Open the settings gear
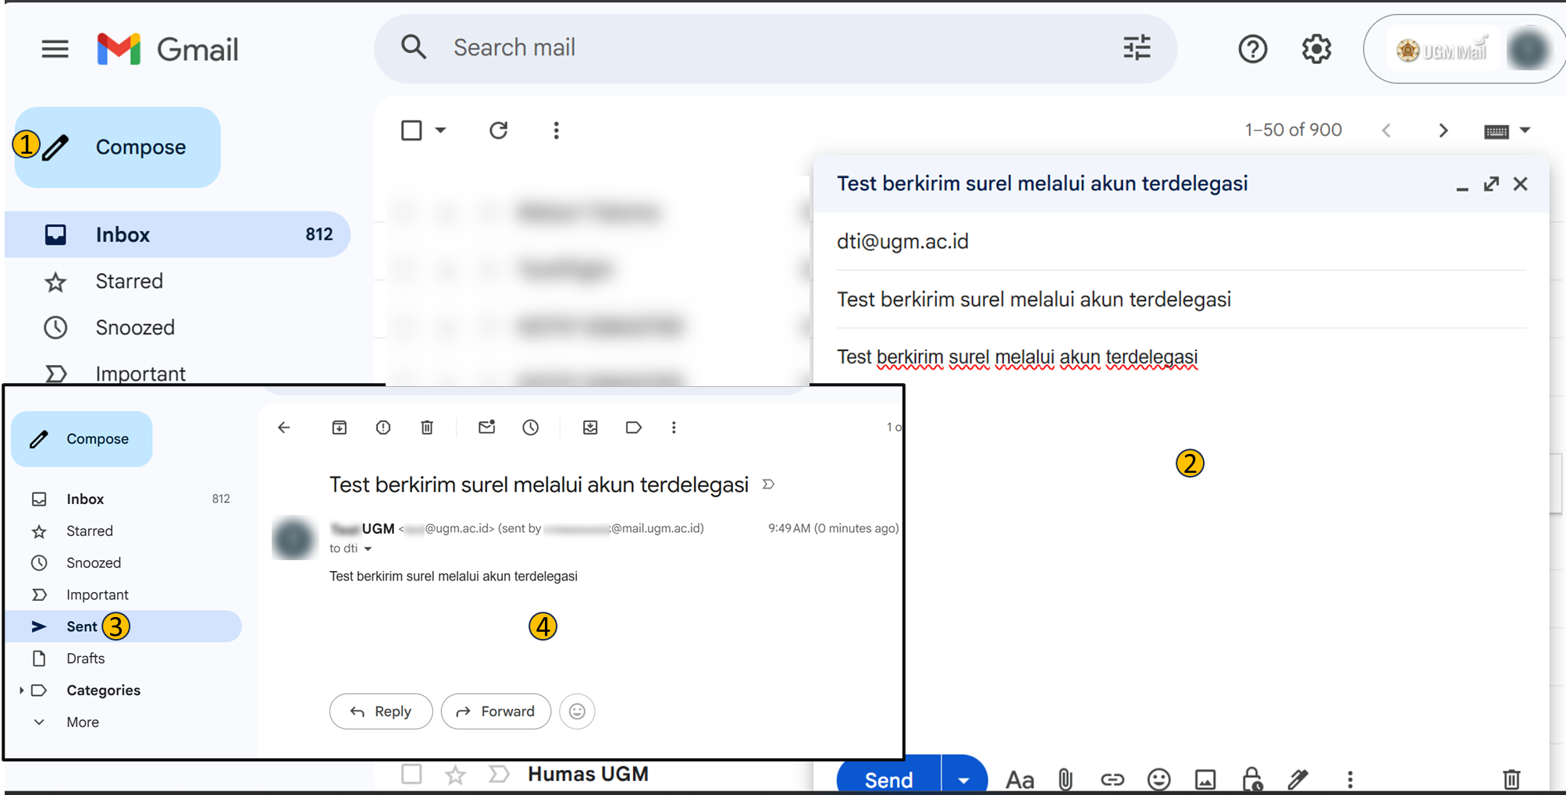 pyautogui.click(x=1316, y=49)
